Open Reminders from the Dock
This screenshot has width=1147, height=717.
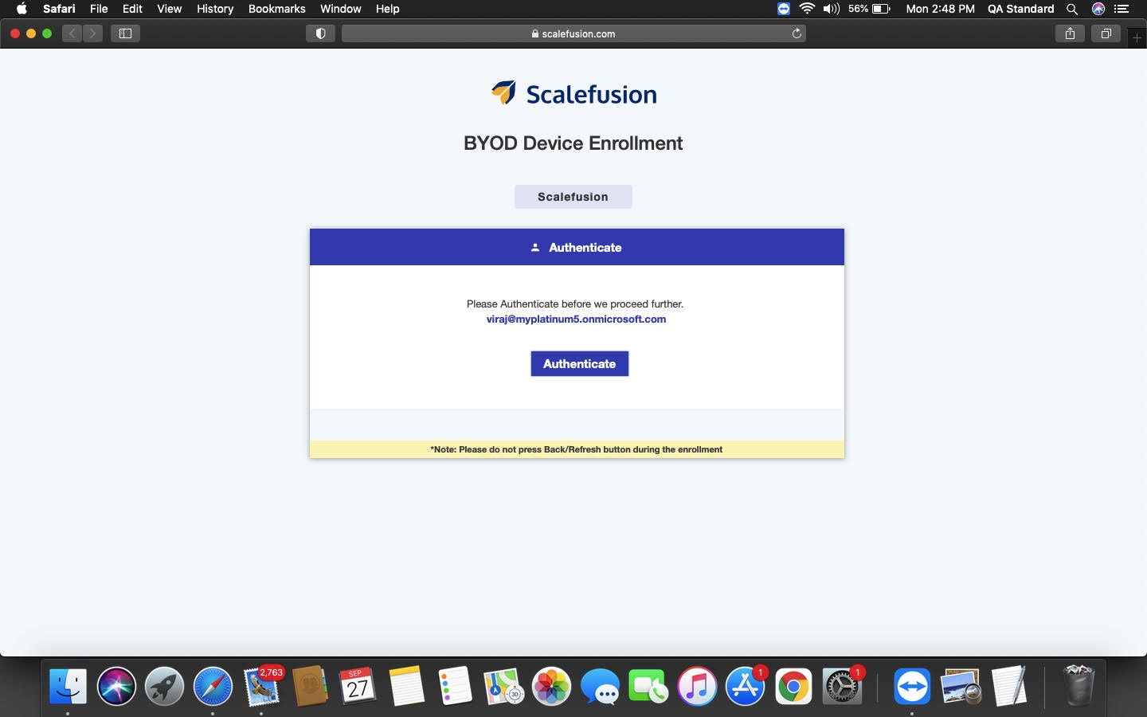[455, 686]
